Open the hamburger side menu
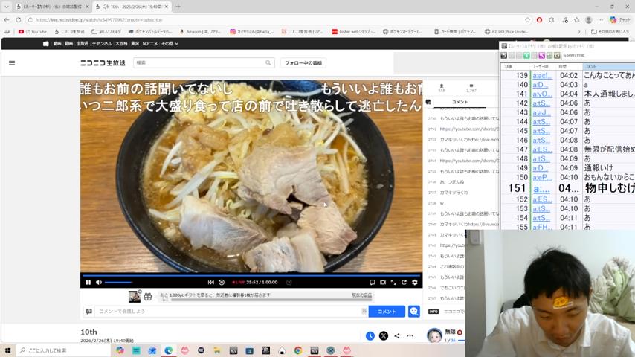Viewport: 635px width, 357px height. click(x=12, y=62)
